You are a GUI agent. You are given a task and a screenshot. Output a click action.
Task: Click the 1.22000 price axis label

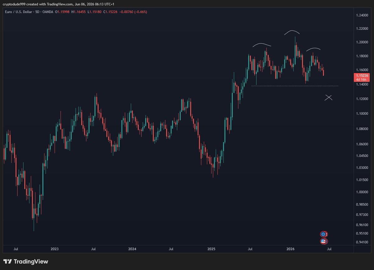point(362,29)
